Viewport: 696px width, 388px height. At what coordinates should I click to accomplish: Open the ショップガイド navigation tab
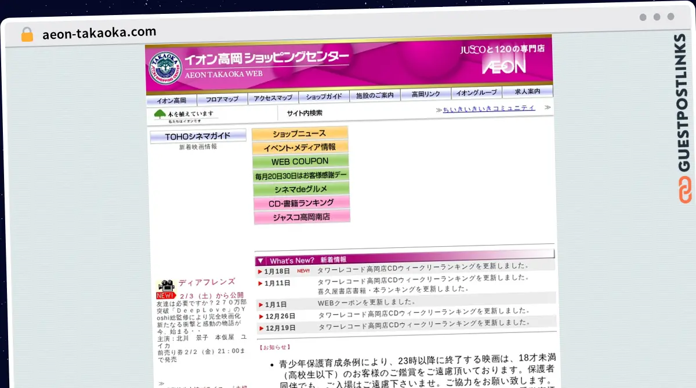[324, 97]
